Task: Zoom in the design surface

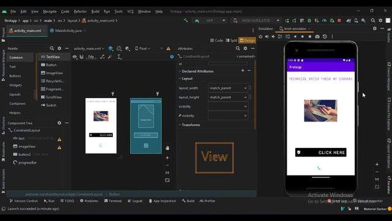Action: click(x=167, y=158)
